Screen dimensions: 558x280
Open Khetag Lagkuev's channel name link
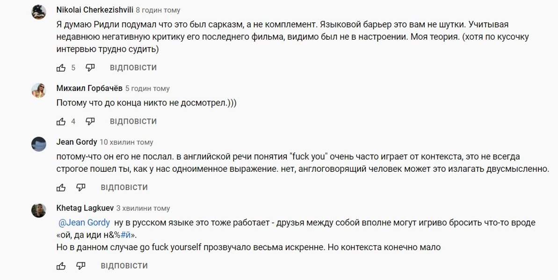(x=85, y=208)
